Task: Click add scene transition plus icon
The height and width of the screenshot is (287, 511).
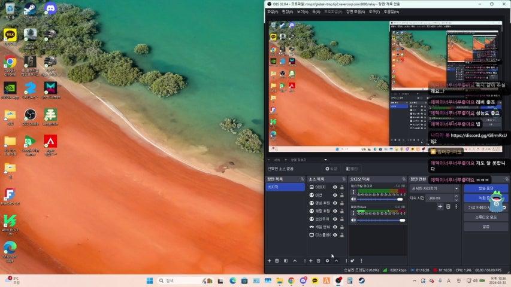Action: [x=440, y=206]
